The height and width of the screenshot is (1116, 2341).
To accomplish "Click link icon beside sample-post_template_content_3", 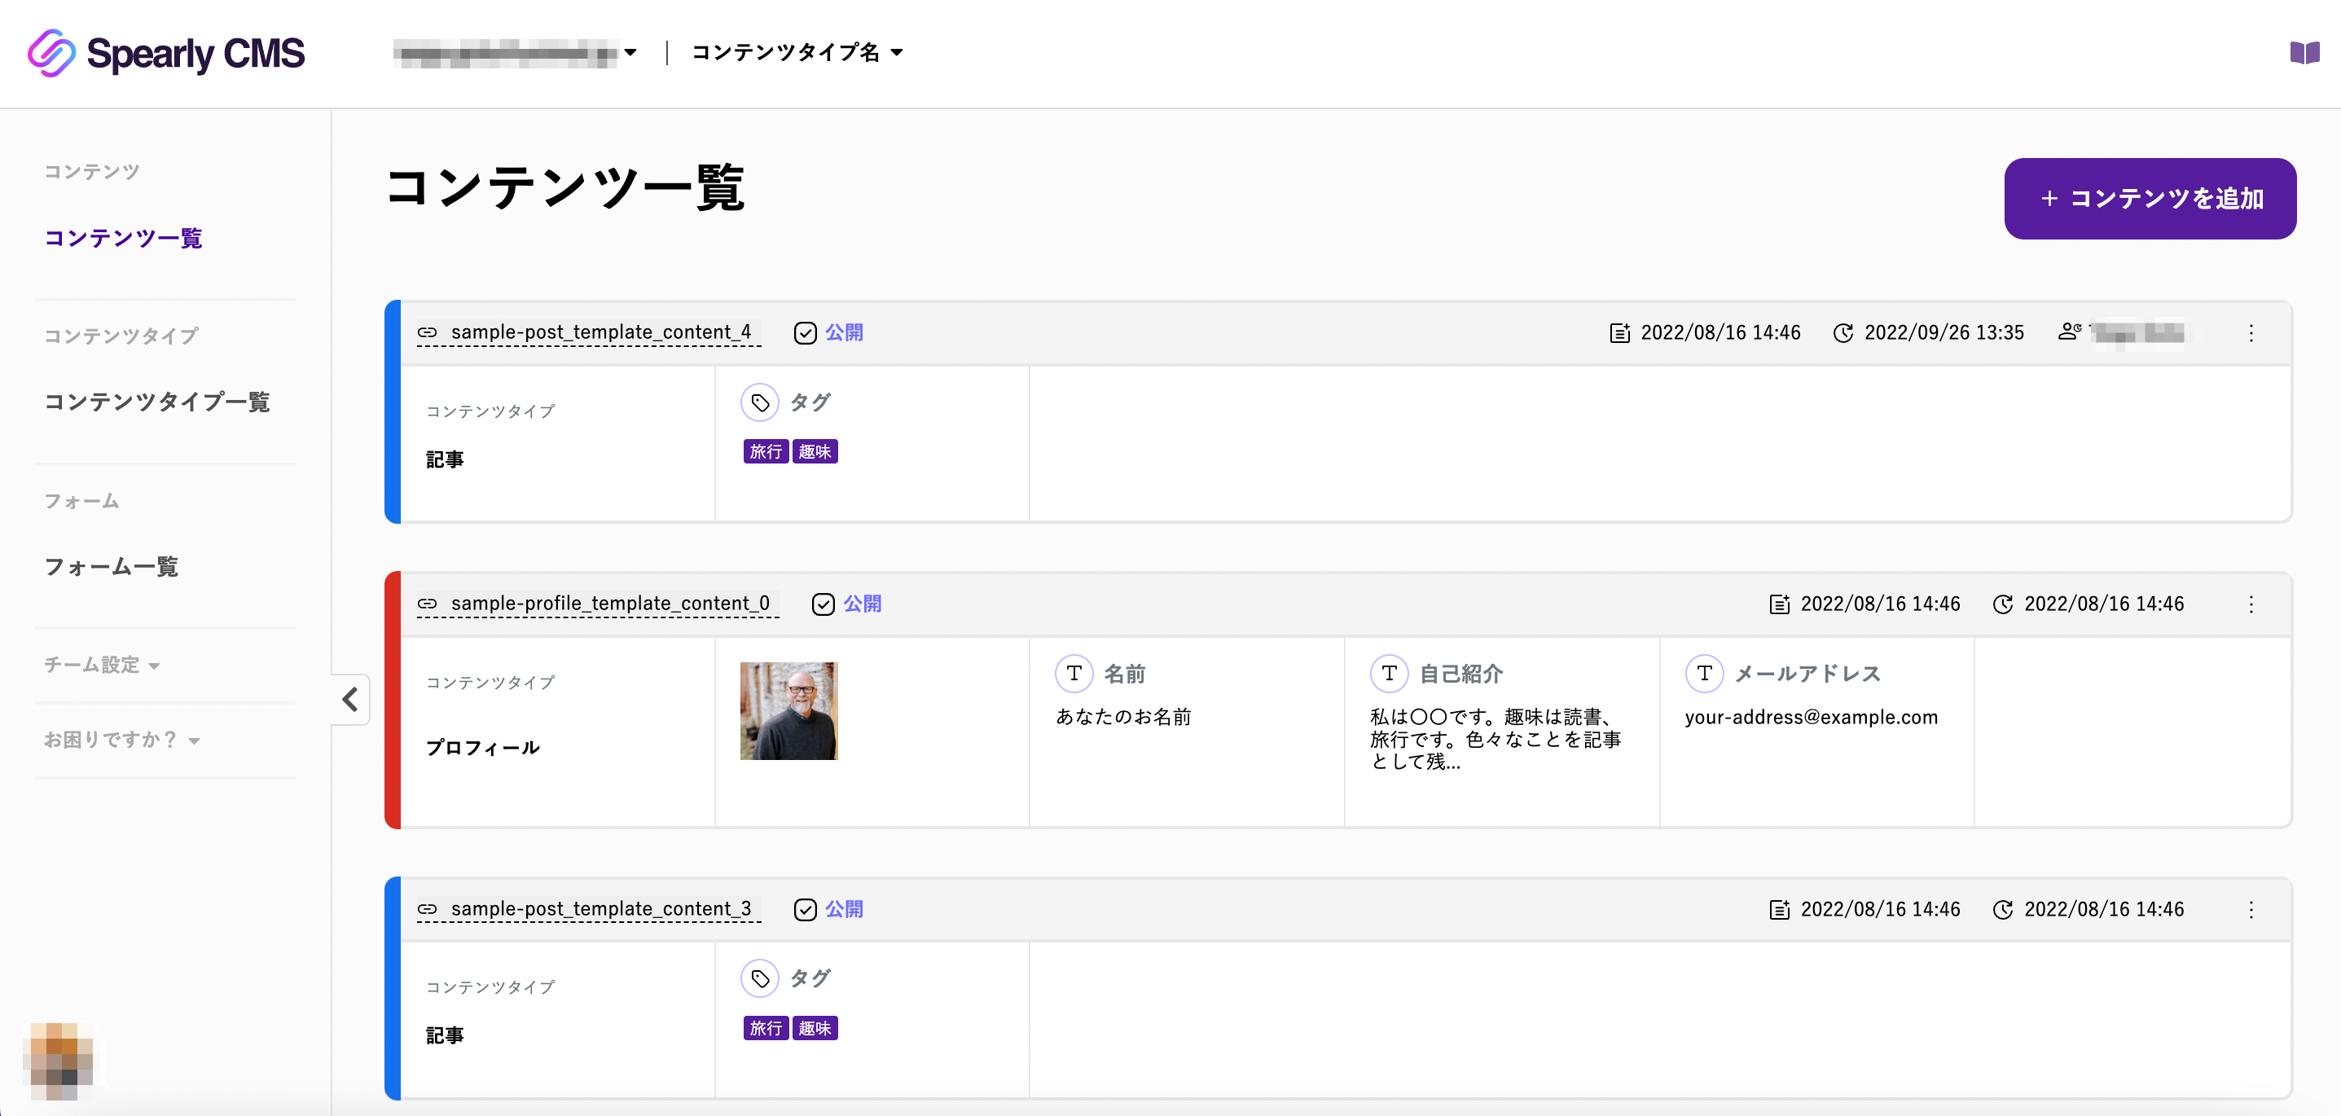I will (x=427, y=909).
